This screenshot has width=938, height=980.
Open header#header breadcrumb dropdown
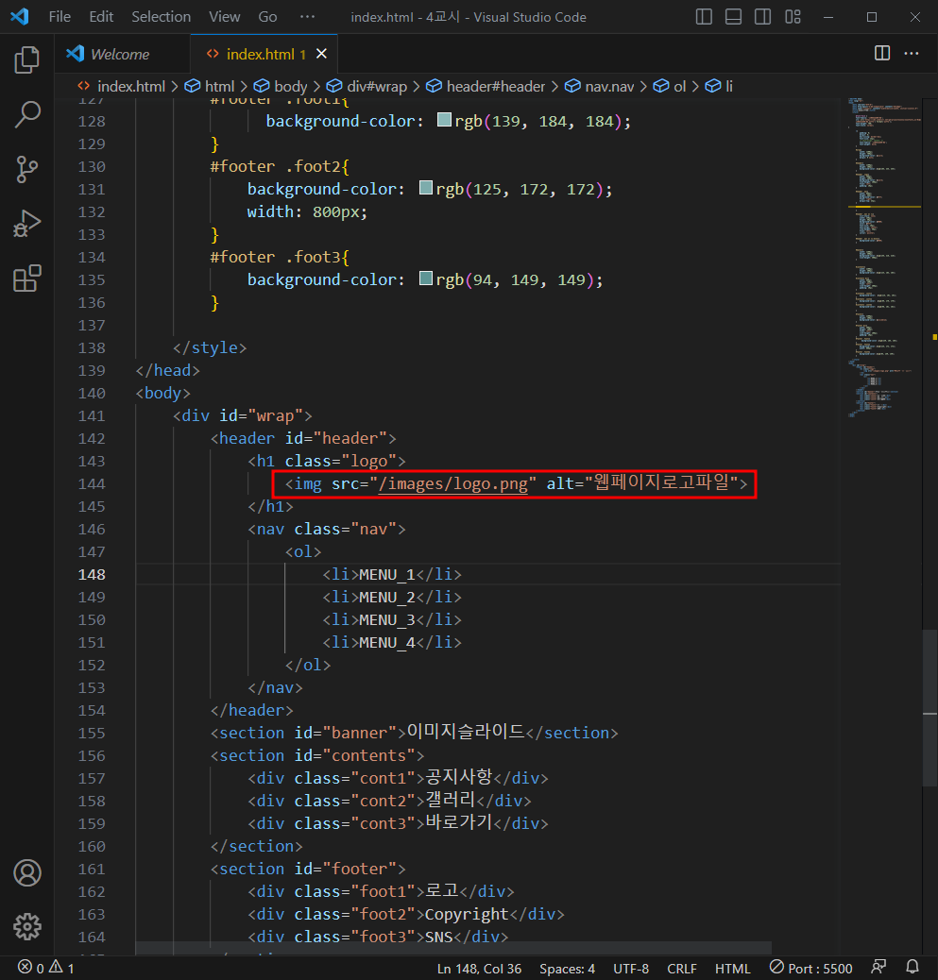tap(486, 86)
